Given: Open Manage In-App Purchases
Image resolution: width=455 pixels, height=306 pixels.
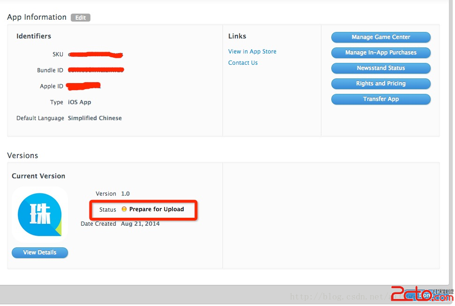Looking at the screenshot, I should point(380,53).
